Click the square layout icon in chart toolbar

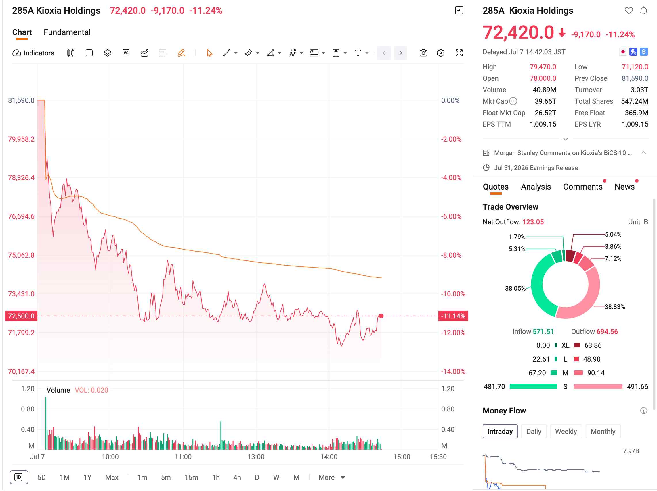[89, 53]
